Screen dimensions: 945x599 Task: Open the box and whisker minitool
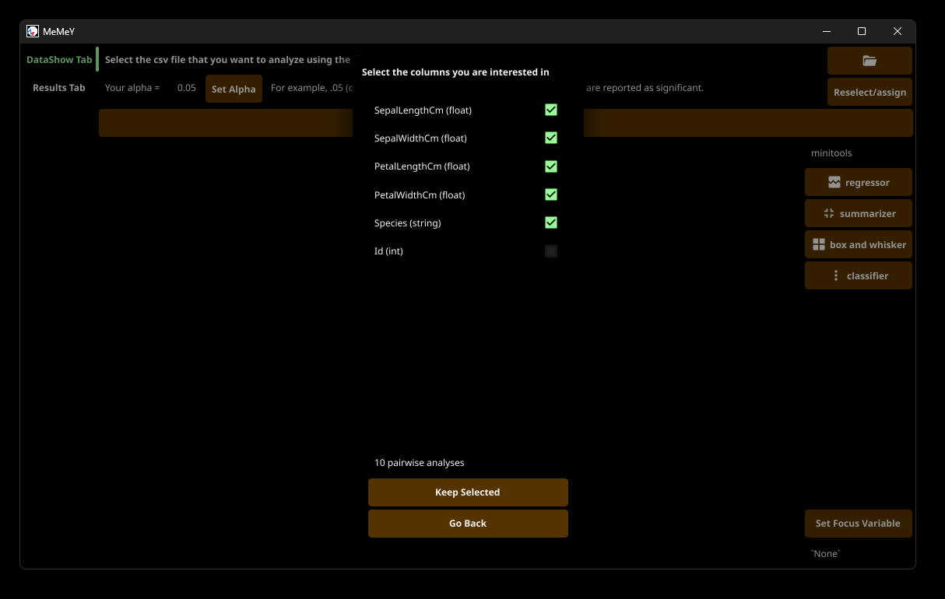[x=859, y=244]
